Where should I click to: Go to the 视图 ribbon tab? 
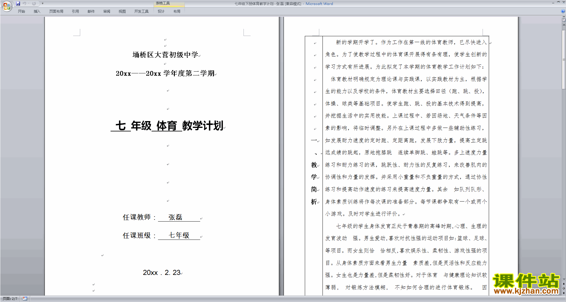click(122, 11)
